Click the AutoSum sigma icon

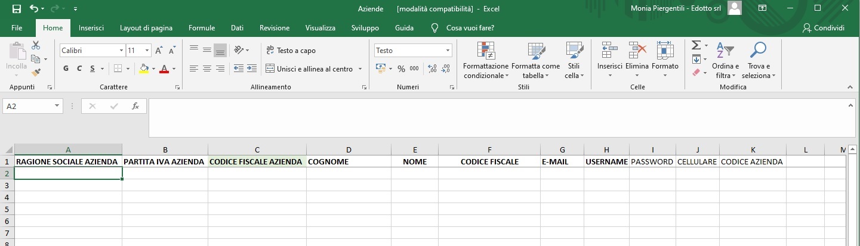pyautogui.click(x=695, y=45)
